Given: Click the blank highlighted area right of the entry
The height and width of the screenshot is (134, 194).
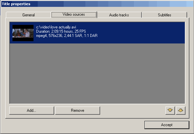Looking at the screenshot, I should click(x=141, y=33).
